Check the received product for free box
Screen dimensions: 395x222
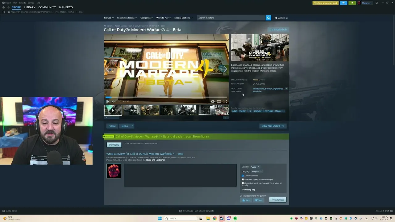tap(243, 183)
